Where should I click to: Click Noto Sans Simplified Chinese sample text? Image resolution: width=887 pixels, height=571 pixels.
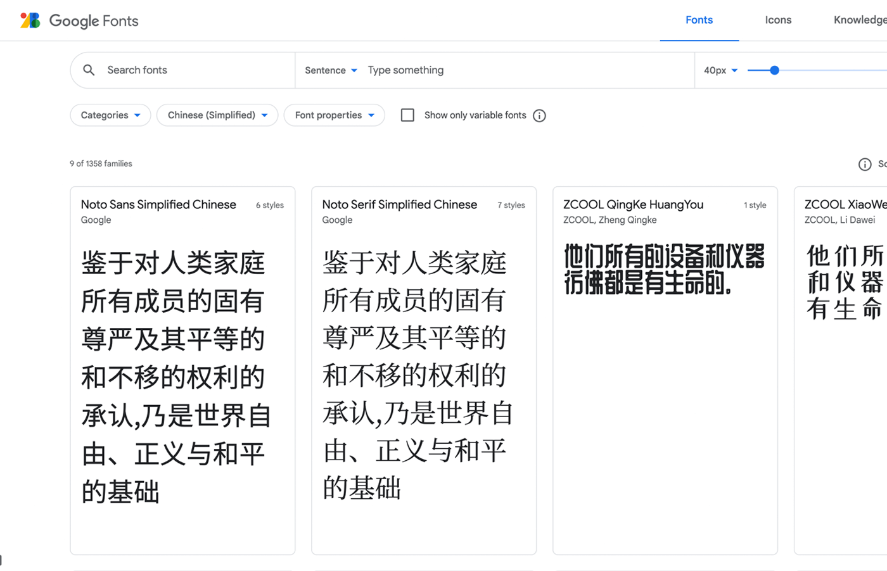(x=176, y=377)
